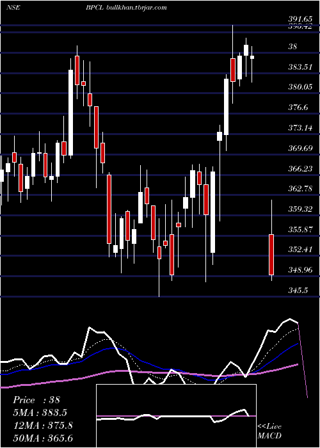Image resolution: width=320 pixels, height=448 pixels.
Task: Click the 359.32 price axis label
Action: pyautogui.click(x=300, y=209)
